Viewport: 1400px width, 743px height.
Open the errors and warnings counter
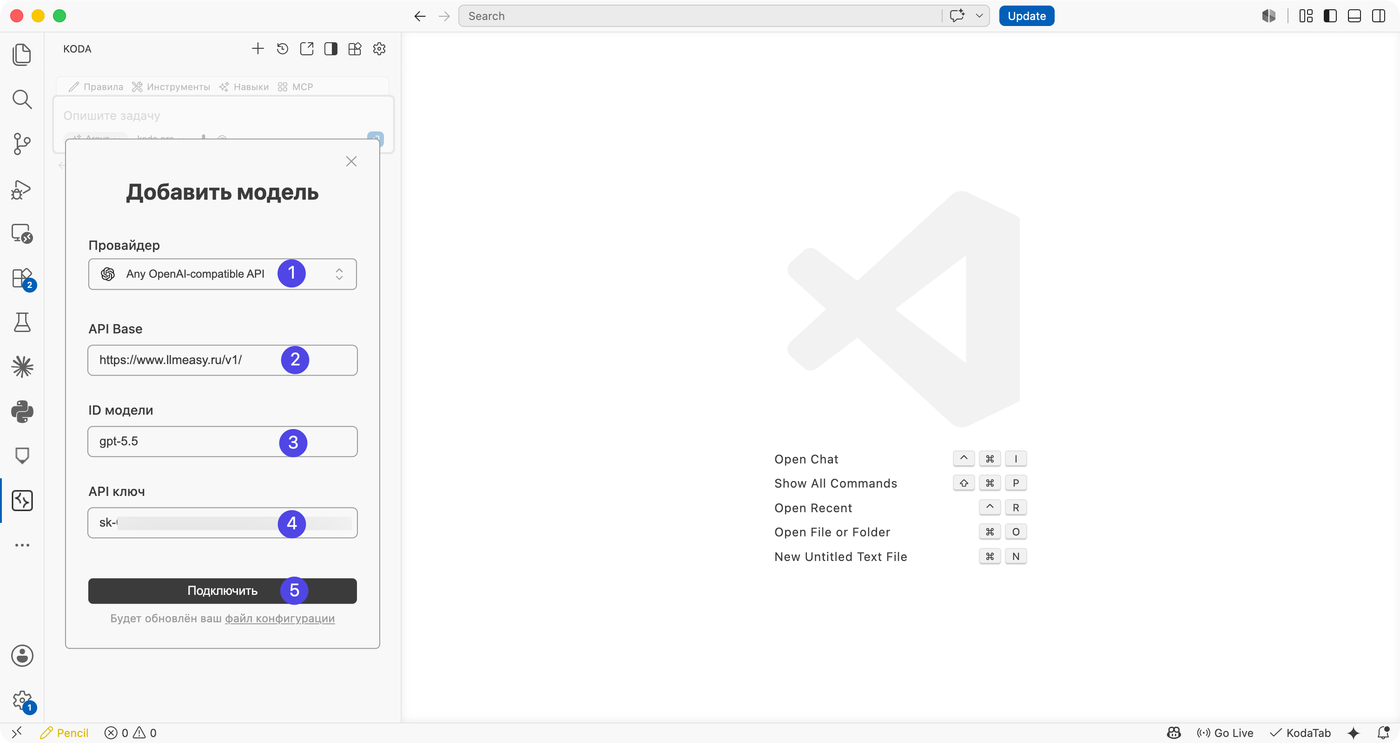point(131,733)
